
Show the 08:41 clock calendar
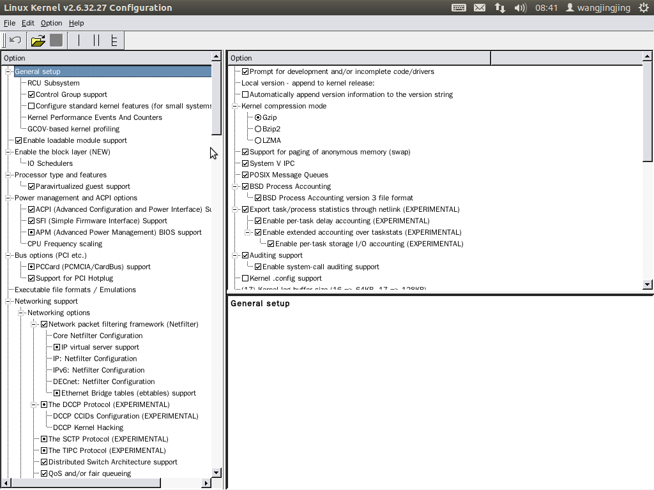click(546, 8)
